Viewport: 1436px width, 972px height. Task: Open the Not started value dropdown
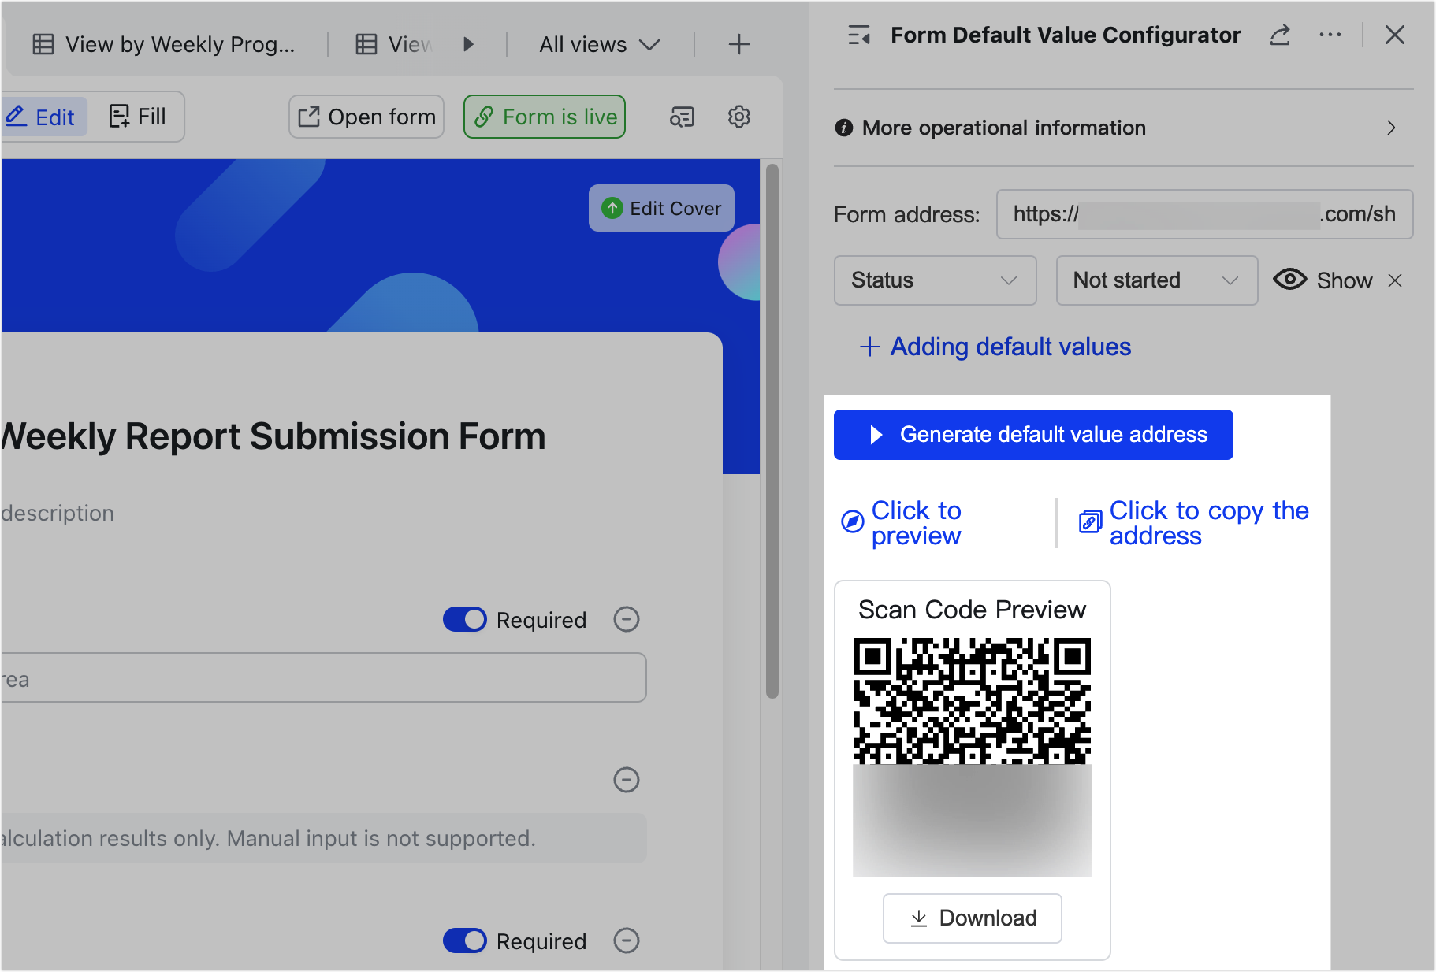[x=1155, y=280]
